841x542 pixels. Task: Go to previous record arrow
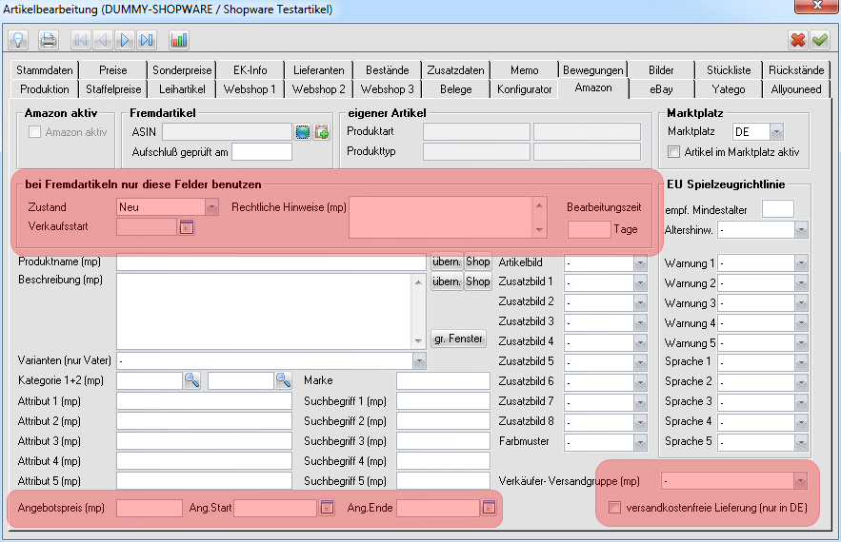103,40
